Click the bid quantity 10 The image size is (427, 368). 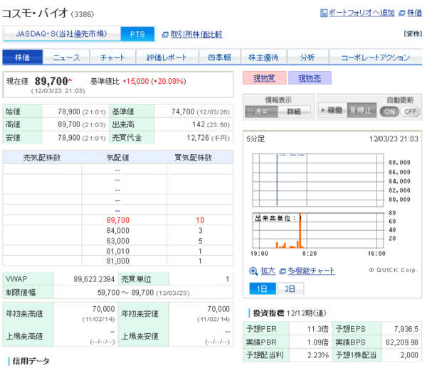click(x=200, y=220)
